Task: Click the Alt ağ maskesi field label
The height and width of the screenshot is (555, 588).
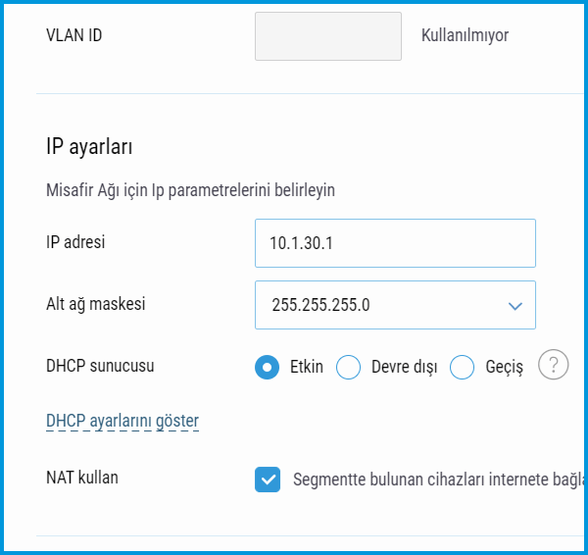Action: 96,304
